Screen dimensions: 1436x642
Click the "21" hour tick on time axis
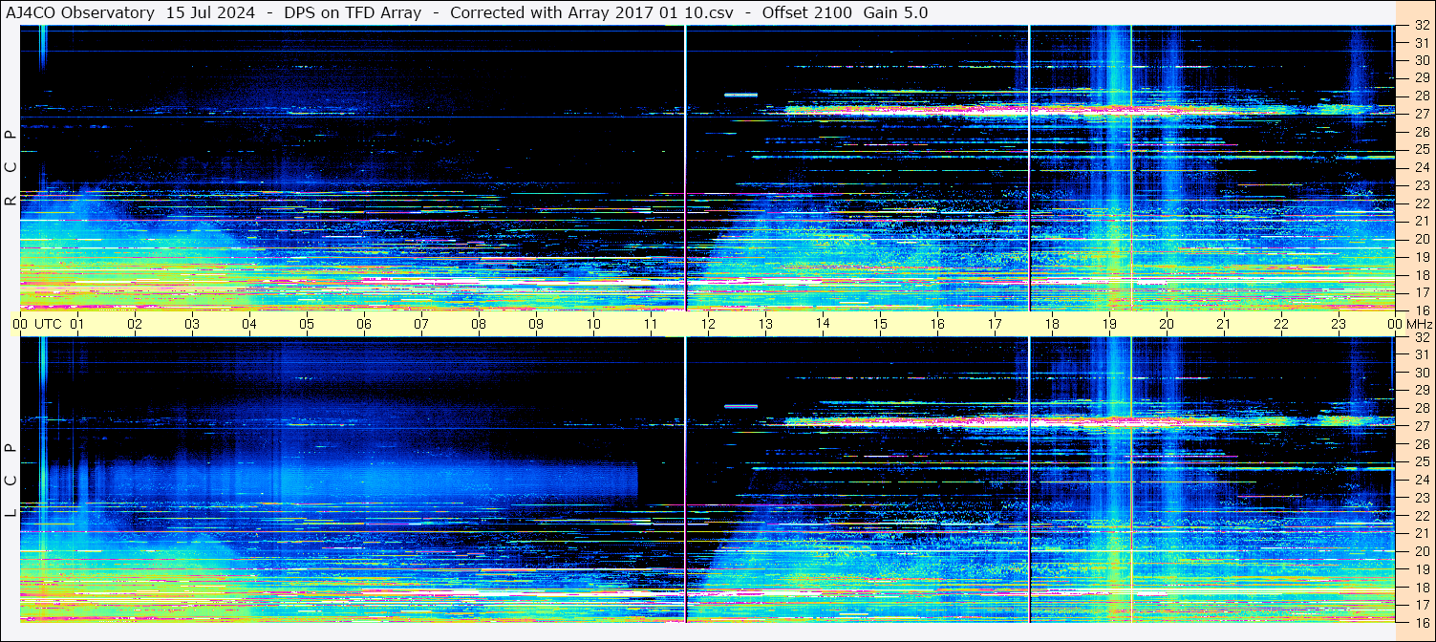point(1224,324)
